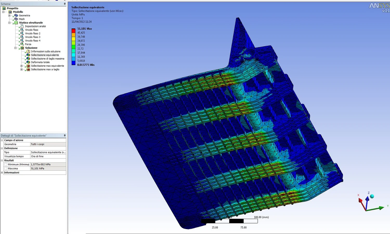Click the Mesh icon in project tree
The width and height of the screenshot is (390, 234).
pos(16,19)
